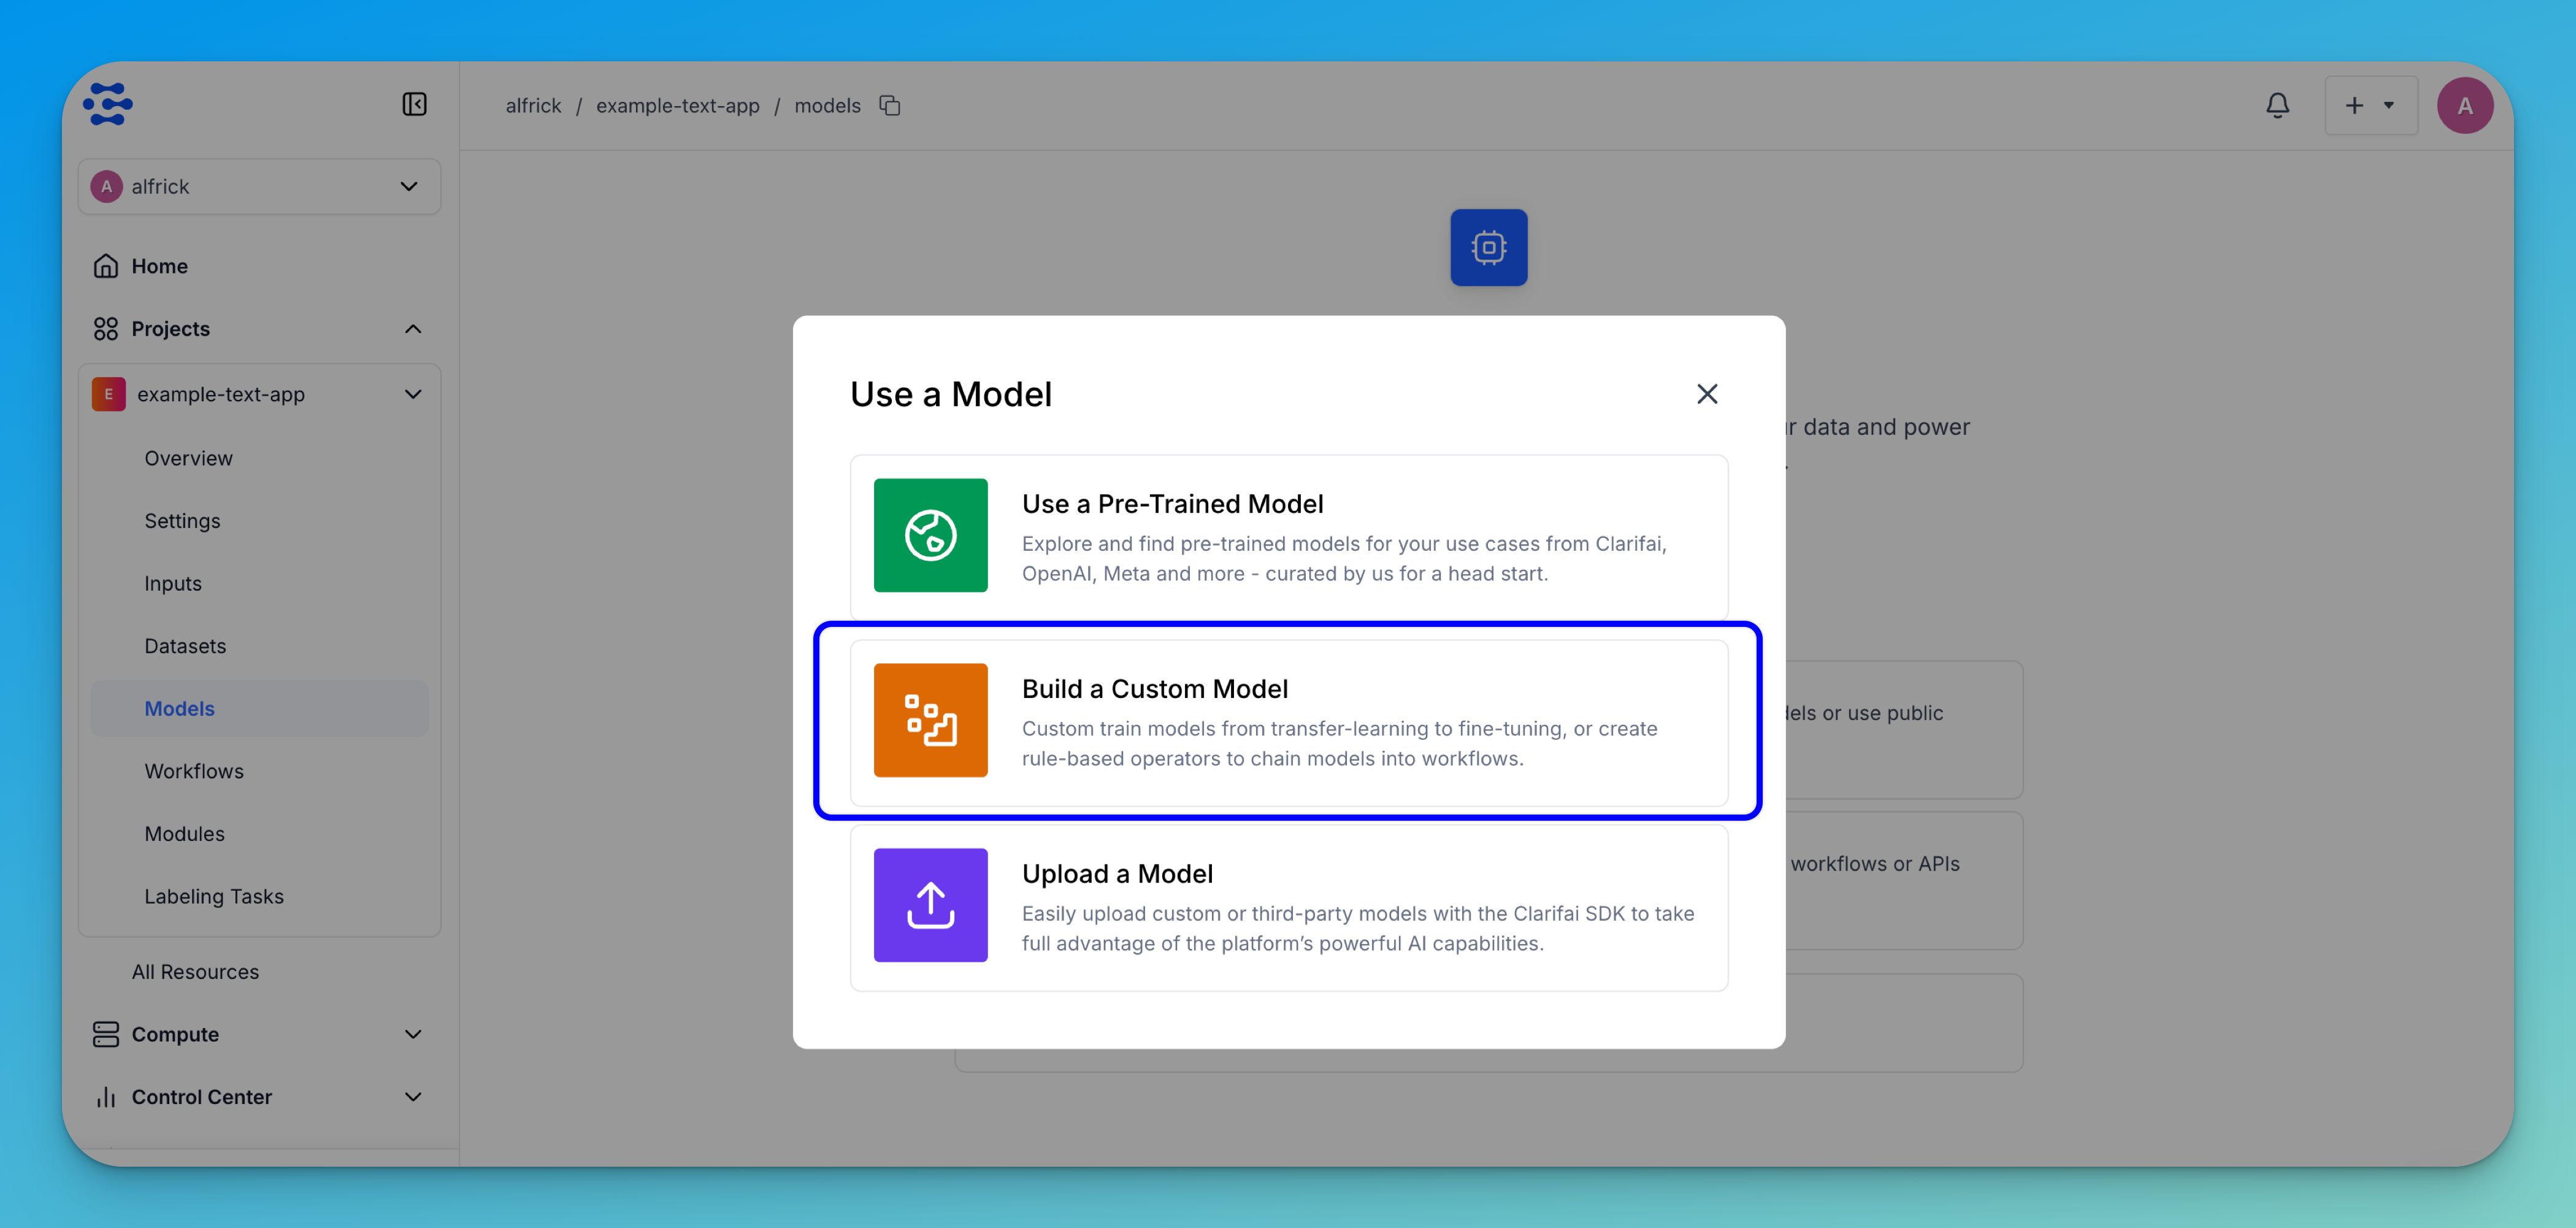Go to Workflows in sidebar
The height and width of the screenshot is (1228, 2576).
[194, 771]
